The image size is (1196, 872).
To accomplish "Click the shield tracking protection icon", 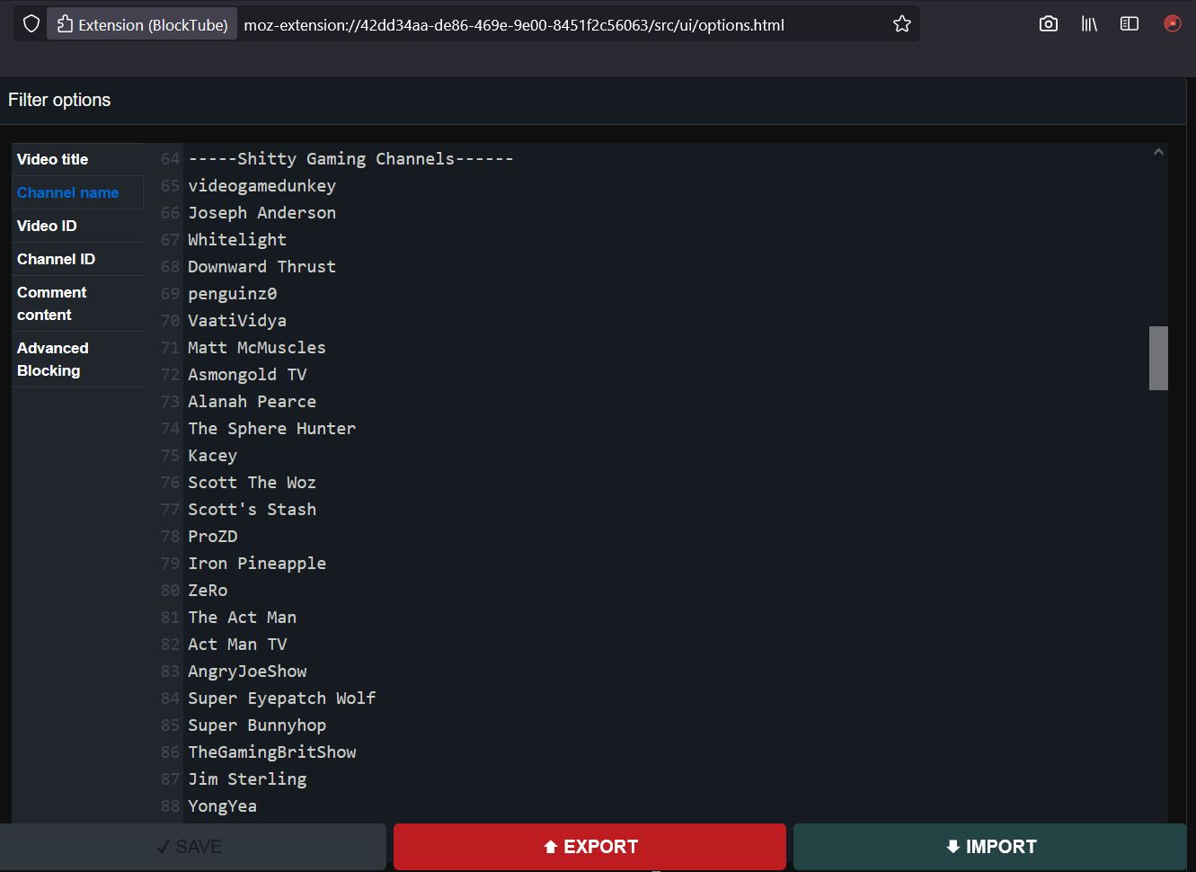I will click(31, 24).
